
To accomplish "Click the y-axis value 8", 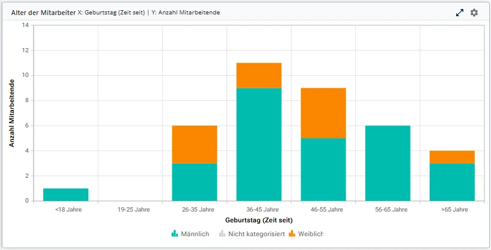I will [27, 100].
